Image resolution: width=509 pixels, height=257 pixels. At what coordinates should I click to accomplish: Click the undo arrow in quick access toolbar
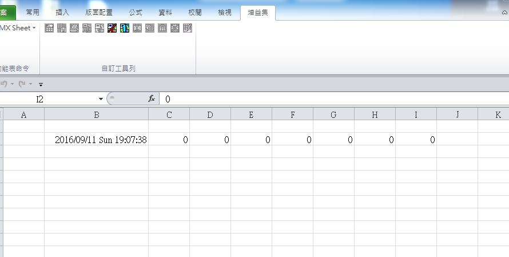point(3,84)
